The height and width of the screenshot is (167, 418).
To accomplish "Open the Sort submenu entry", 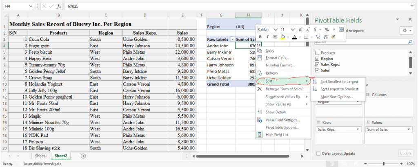I will click(x=283, y=81).
